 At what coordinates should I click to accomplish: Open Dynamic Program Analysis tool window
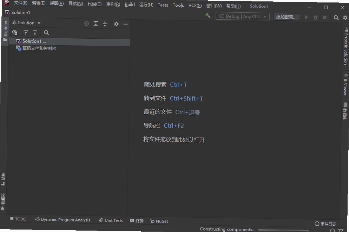point(63,219)
